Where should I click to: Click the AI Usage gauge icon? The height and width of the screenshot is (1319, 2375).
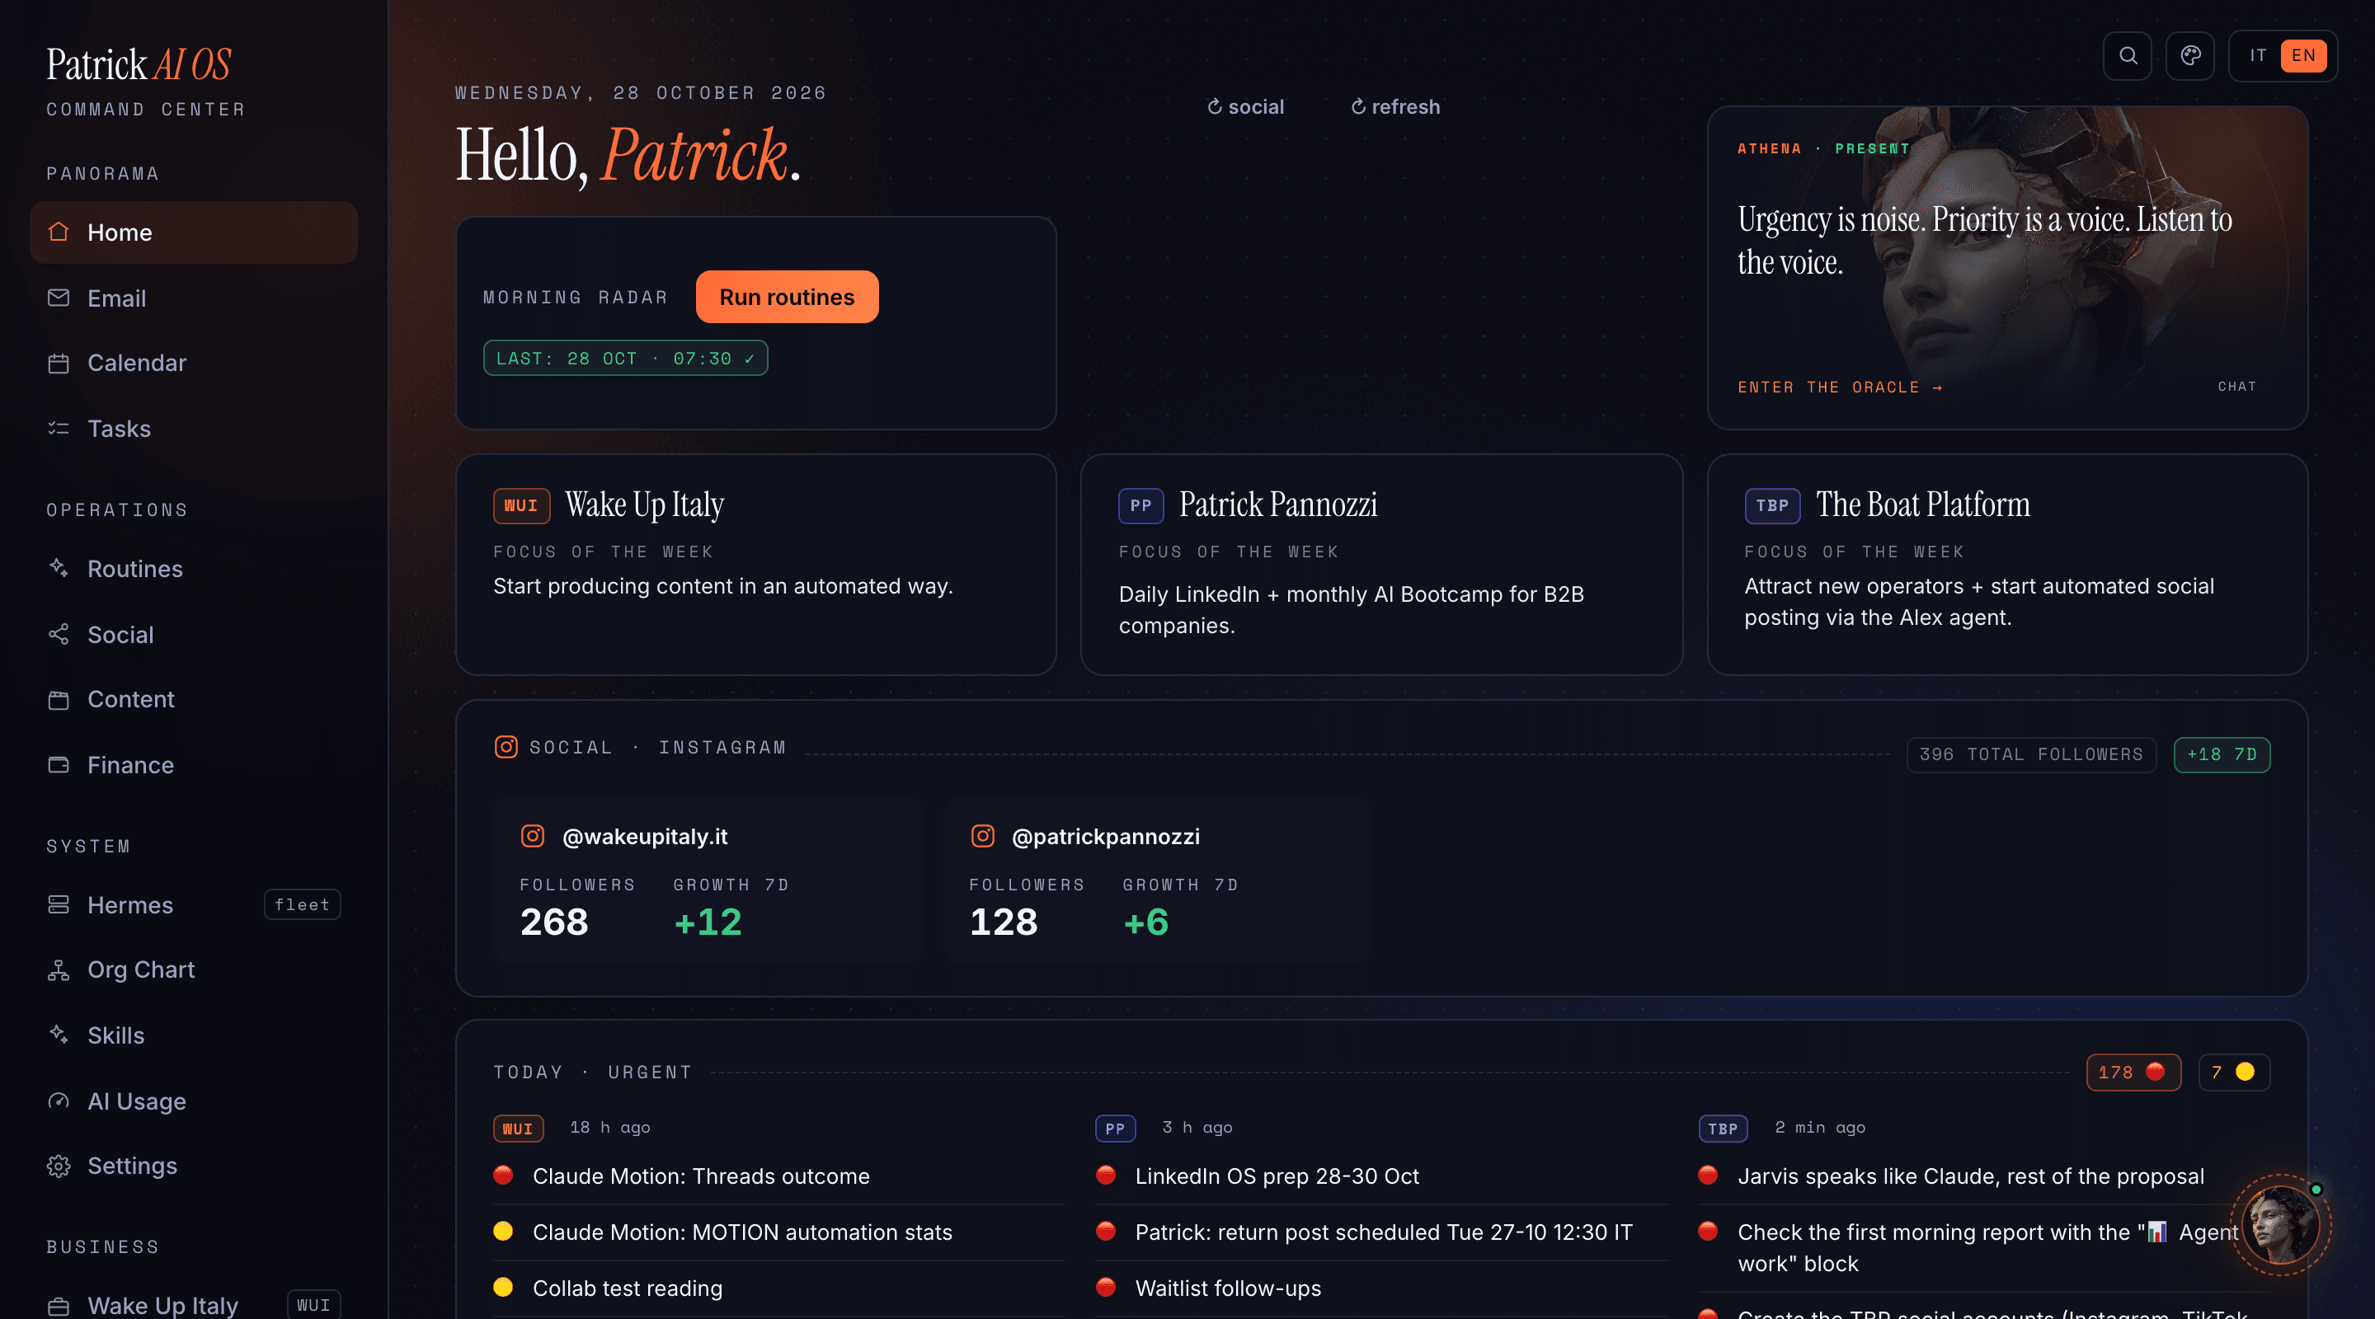pos(59,1101)
